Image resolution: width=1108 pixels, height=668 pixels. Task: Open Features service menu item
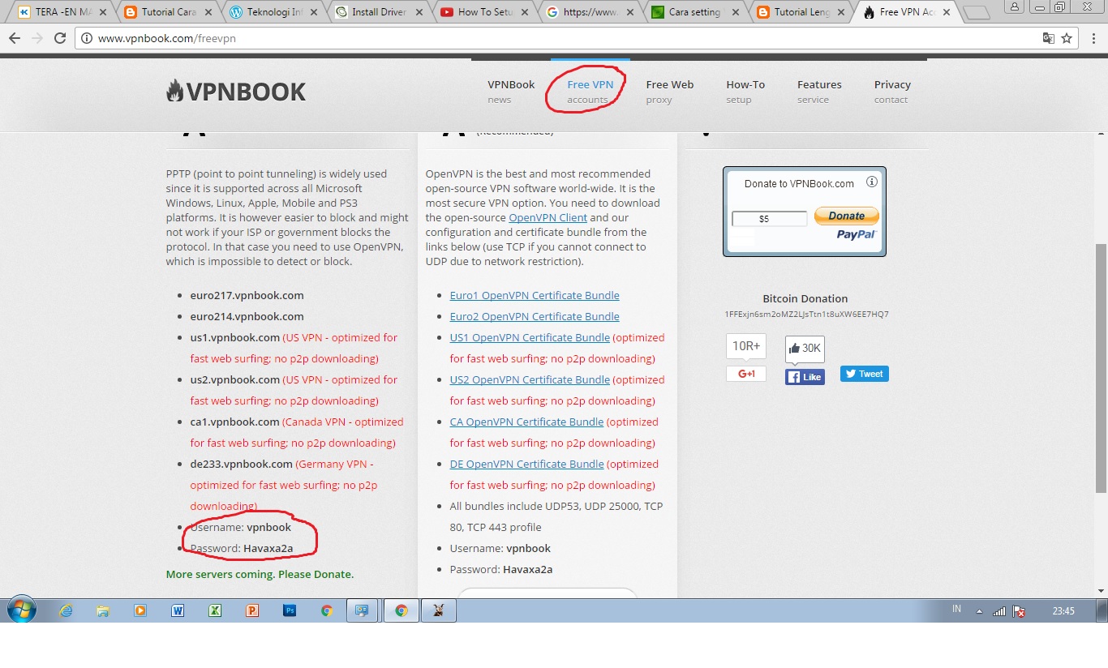click(x=819, y=92)
